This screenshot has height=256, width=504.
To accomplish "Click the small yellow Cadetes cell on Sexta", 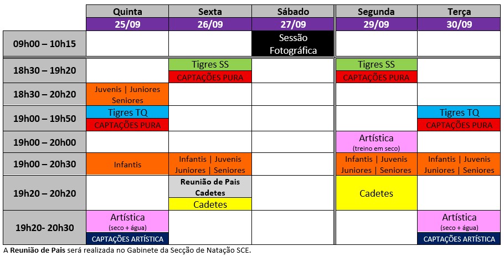I will (210, 204).
